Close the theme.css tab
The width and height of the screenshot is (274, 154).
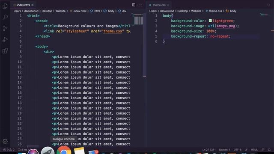168,5
